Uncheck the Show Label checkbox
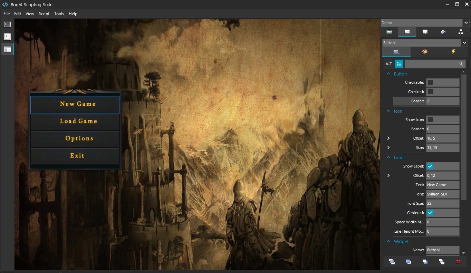Screen dimensions: 471x273 point(430,166)
